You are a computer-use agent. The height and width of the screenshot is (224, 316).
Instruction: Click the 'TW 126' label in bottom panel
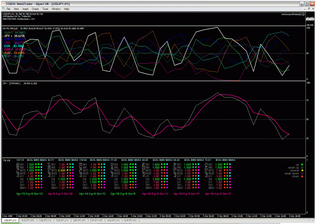coord(7,160)
